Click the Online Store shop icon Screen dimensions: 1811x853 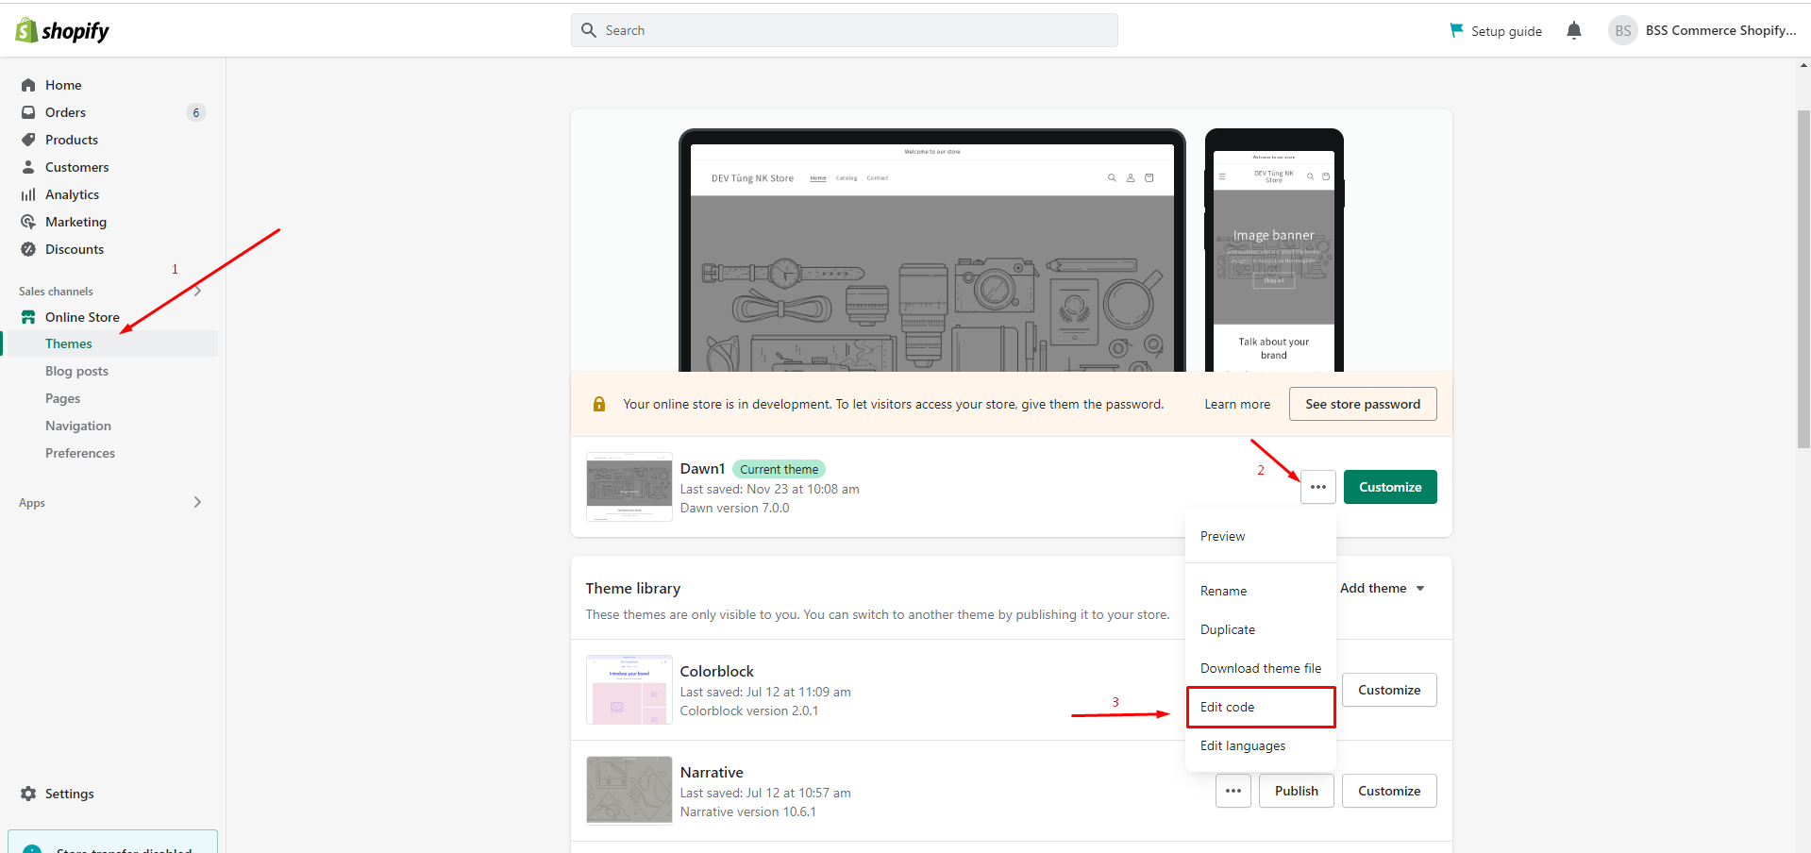28,317
